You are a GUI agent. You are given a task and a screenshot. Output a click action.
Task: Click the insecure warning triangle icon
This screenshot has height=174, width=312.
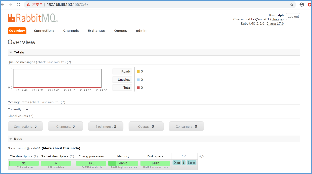(x=28, y=4)
